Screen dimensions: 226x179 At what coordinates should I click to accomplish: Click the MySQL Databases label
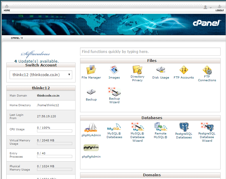point(114,135)
